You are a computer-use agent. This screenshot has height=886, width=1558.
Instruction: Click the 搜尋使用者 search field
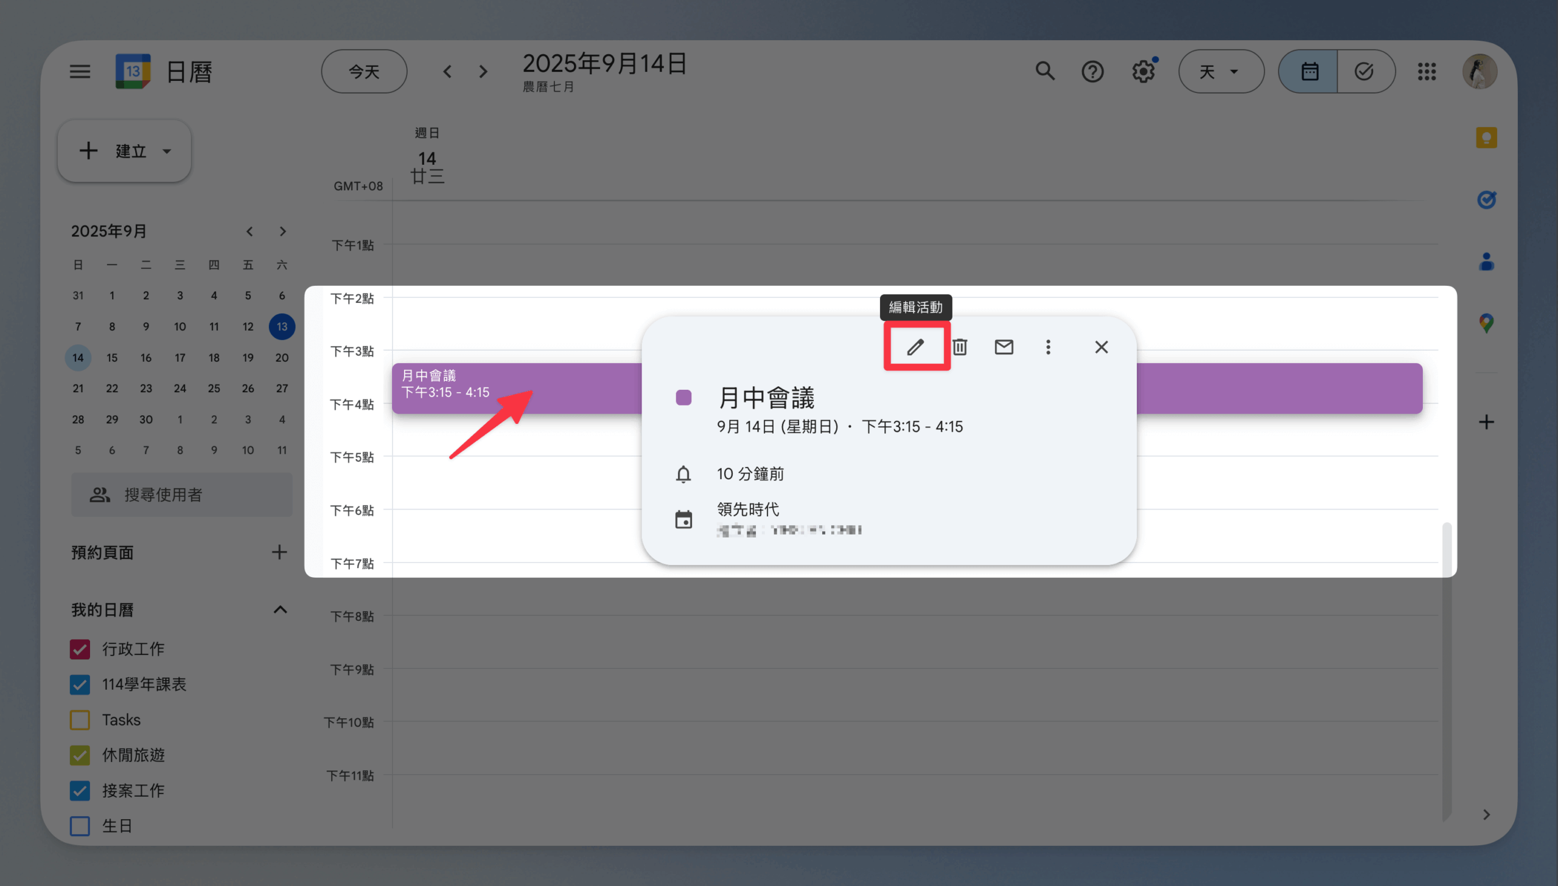coord(181,495)
